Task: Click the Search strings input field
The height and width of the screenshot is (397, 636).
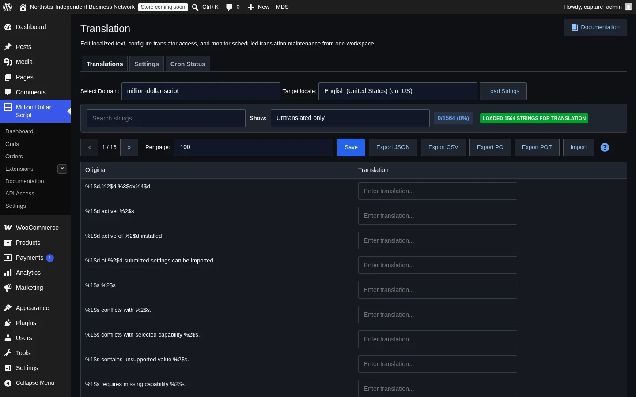Action: (x=166, y=118)
